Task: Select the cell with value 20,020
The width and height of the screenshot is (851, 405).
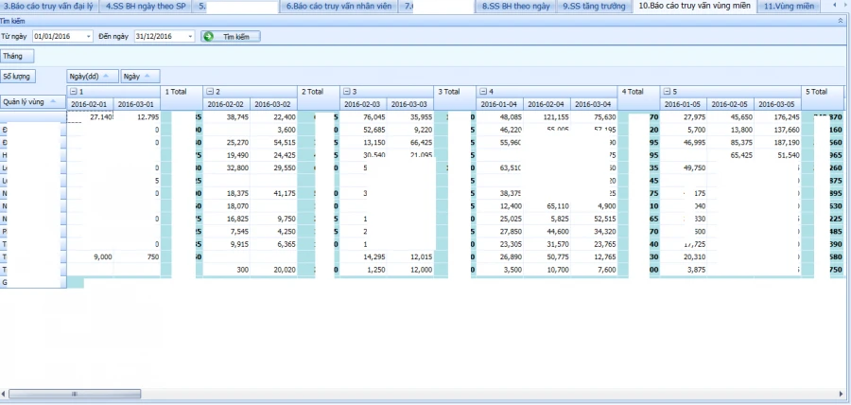Action: [x=273, y=270]
